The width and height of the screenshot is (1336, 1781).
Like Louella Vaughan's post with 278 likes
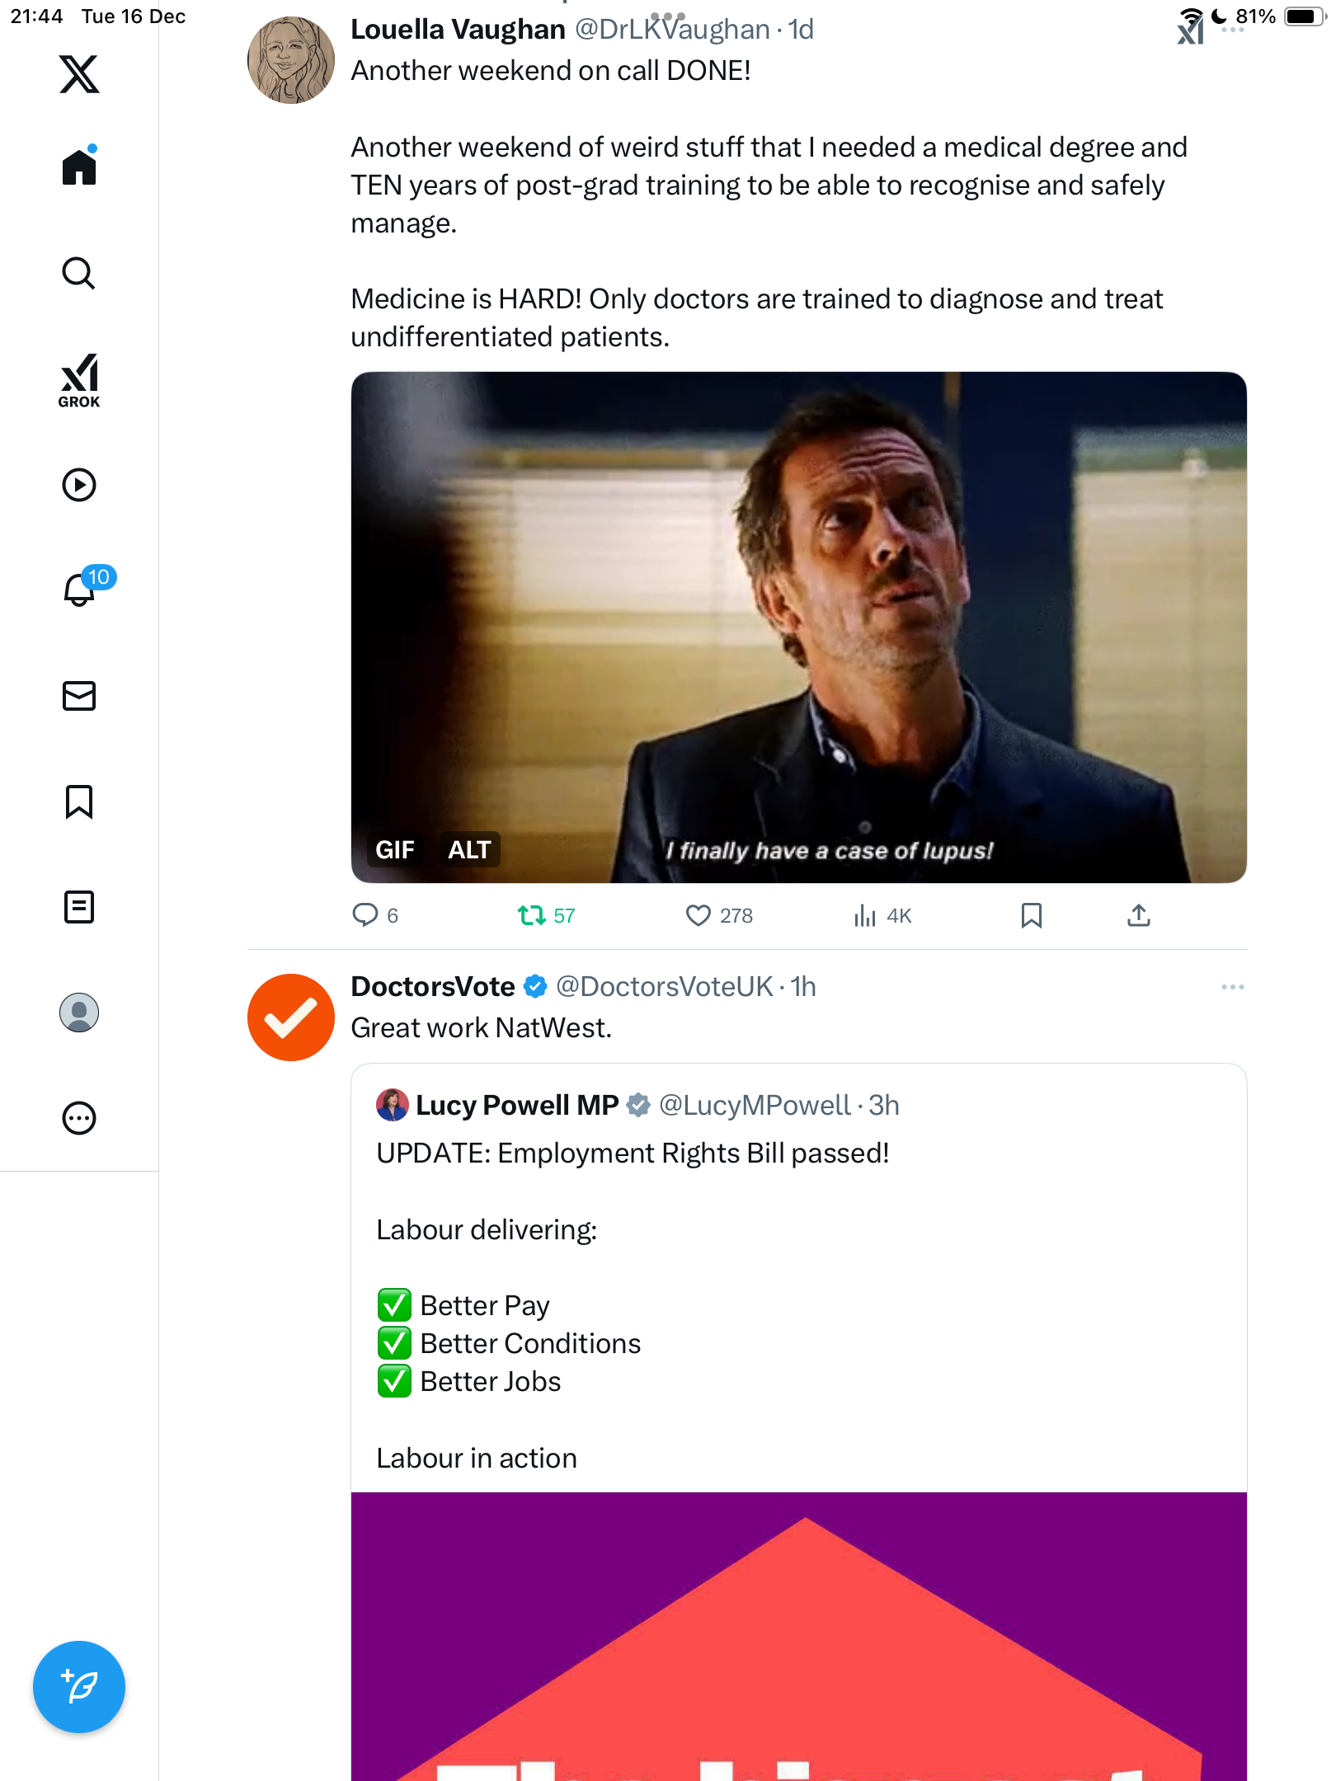[x=719, y=915]
